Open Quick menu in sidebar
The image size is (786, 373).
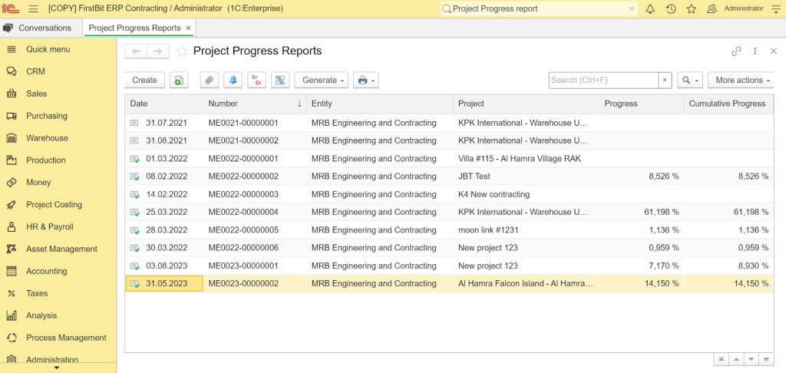coord(58,50)
